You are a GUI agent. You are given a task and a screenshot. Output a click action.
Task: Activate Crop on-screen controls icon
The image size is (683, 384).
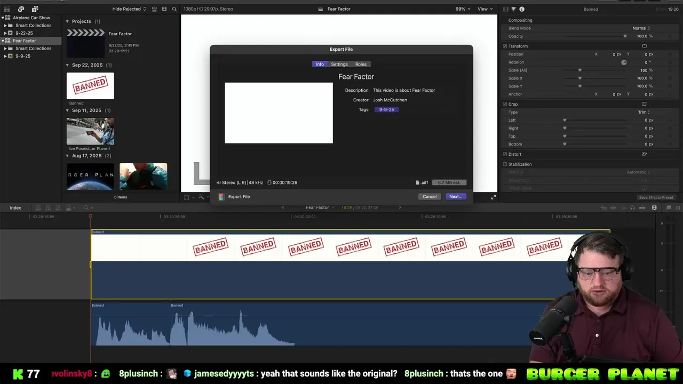pyautogui.click(x=644, y=104)
